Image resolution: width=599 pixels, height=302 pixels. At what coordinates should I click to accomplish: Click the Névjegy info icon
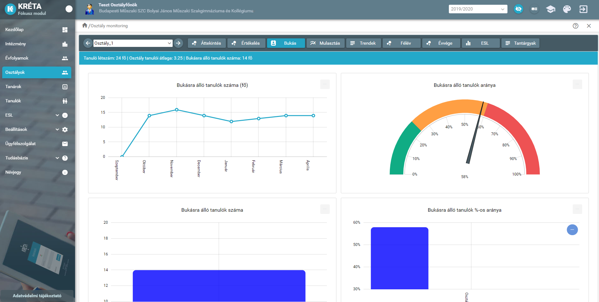click(x=65, y=172)
